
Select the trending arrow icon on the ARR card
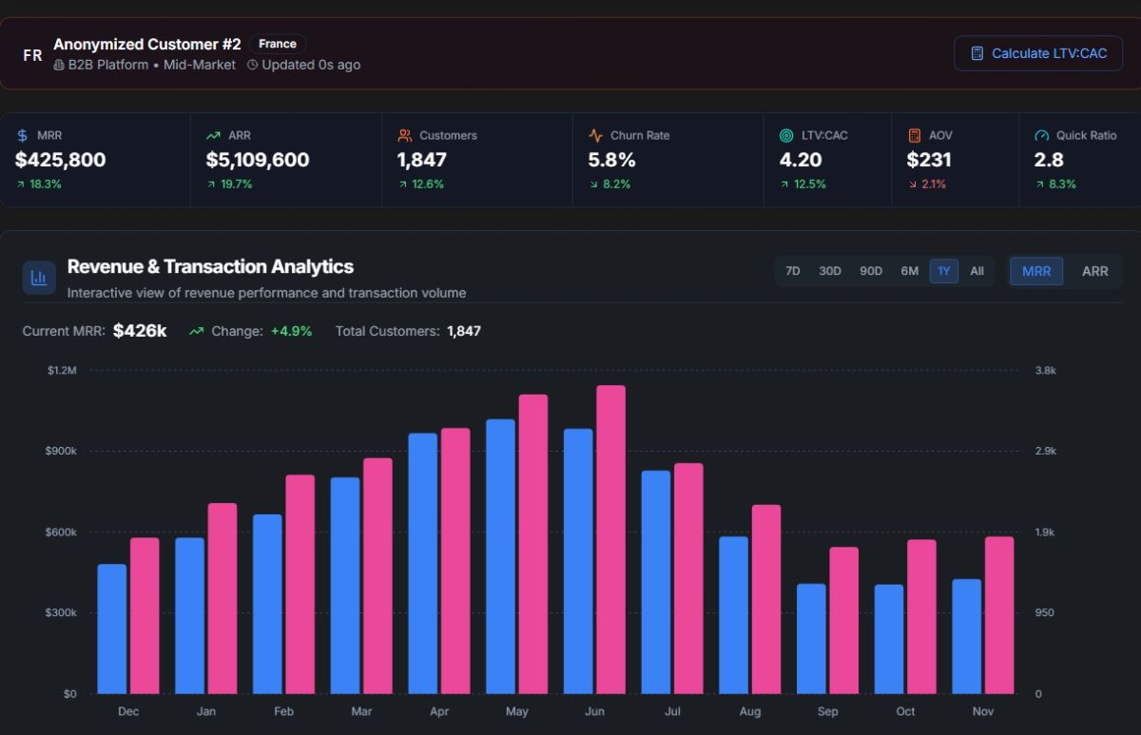[x=213, y=135]
